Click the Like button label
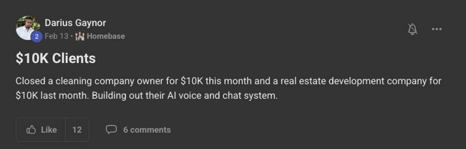 49,130
